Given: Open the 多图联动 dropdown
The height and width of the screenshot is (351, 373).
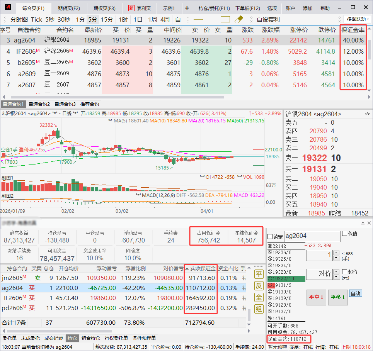Looking at the screenshot, I should 357,19.
